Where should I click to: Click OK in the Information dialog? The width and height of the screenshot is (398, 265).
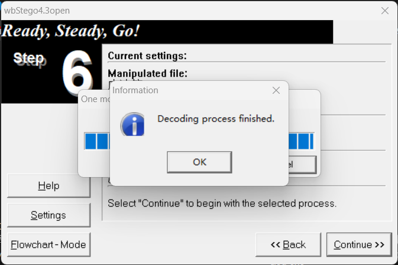[199, 162]
